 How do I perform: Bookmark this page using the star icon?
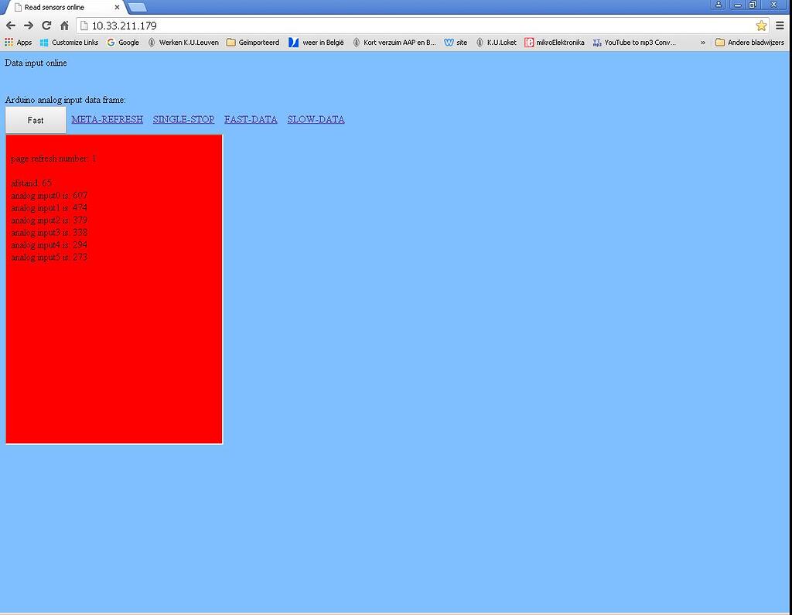(x=762, y=25)
